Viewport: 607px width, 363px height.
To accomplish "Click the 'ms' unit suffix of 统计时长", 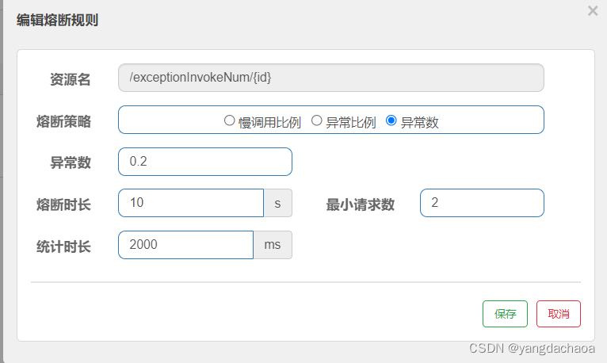I will [273, 245].
